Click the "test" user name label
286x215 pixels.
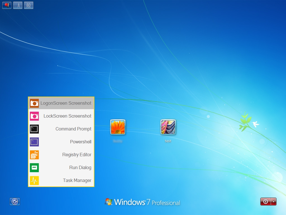[x=168, y=141]
